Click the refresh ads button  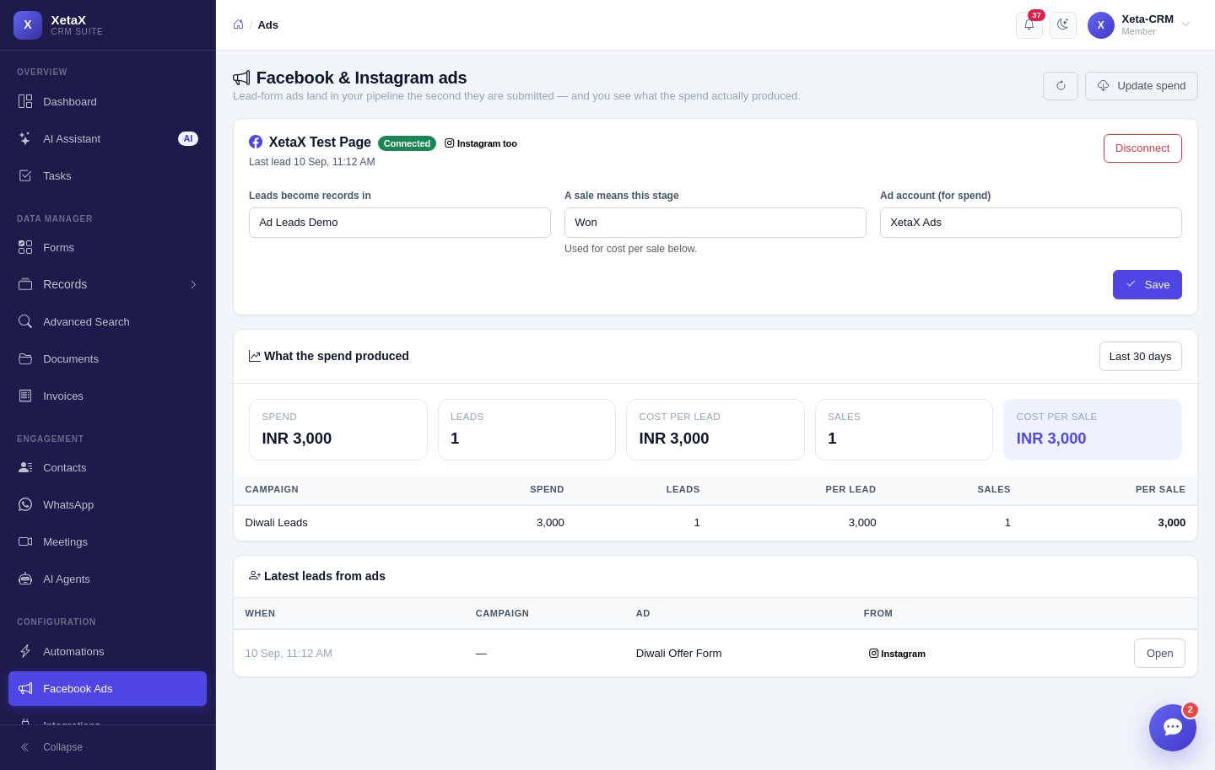1061,86
